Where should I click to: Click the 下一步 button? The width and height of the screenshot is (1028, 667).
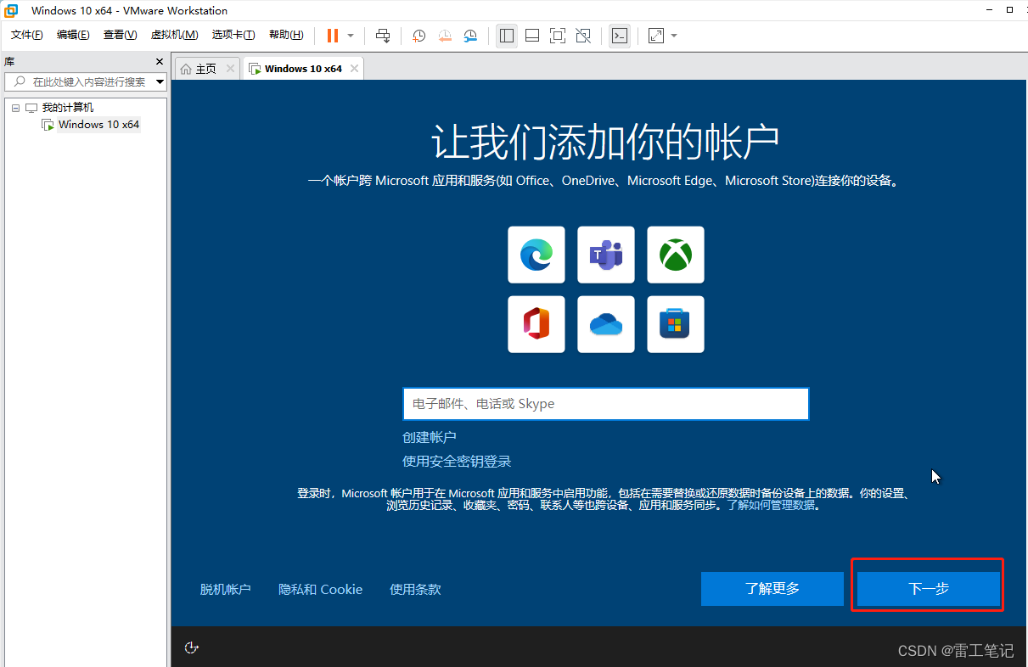click(929, 588)
